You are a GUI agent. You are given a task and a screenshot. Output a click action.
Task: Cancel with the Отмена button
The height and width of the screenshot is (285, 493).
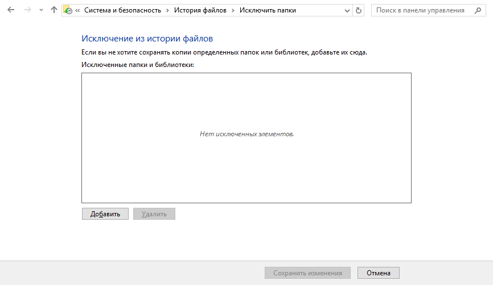pos(379,273)
